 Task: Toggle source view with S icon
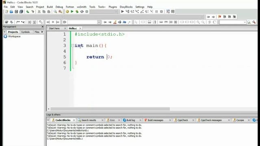click(210, 22)
